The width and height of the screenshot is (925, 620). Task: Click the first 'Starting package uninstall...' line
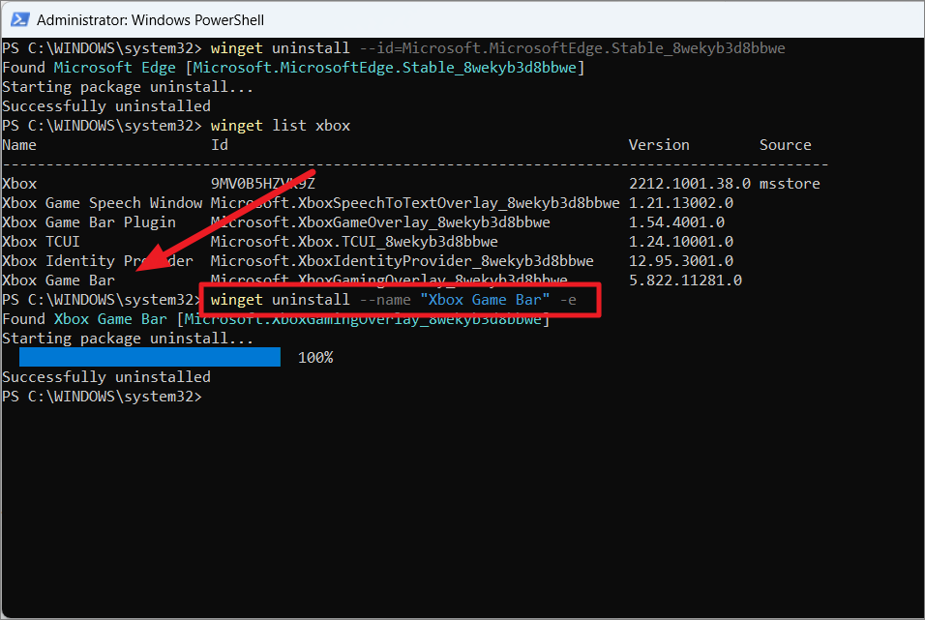(x=128, y=87)
